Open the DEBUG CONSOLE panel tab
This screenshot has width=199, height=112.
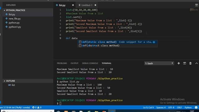[x=90, y=63]
